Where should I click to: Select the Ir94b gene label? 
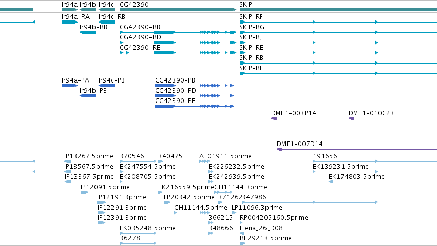coord(87,5)
